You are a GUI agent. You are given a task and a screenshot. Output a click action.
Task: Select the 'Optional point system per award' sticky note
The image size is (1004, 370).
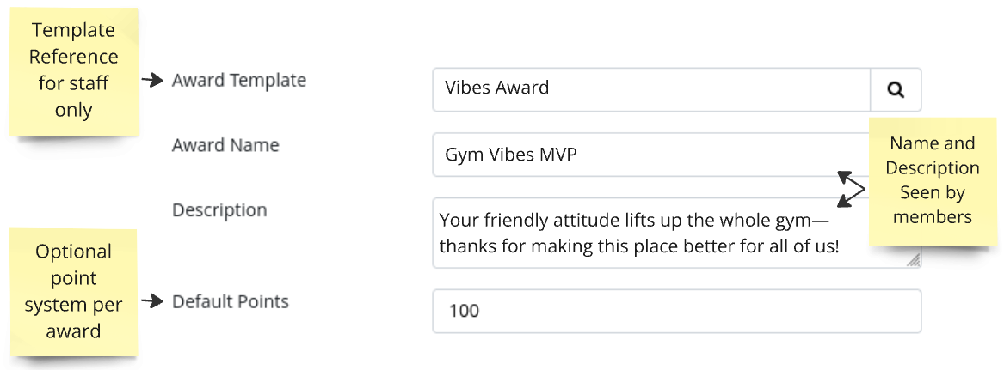(74, 291)
